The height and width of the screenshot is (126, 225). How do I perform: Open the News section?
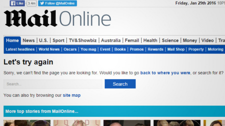tap(29, 40)
